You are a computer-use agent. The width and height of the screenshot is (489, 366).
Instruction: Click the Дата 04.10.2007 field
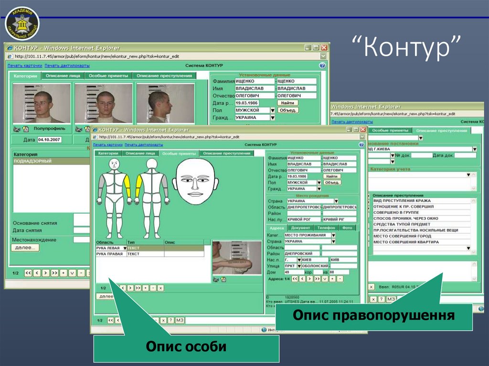(x=49, y=140)
